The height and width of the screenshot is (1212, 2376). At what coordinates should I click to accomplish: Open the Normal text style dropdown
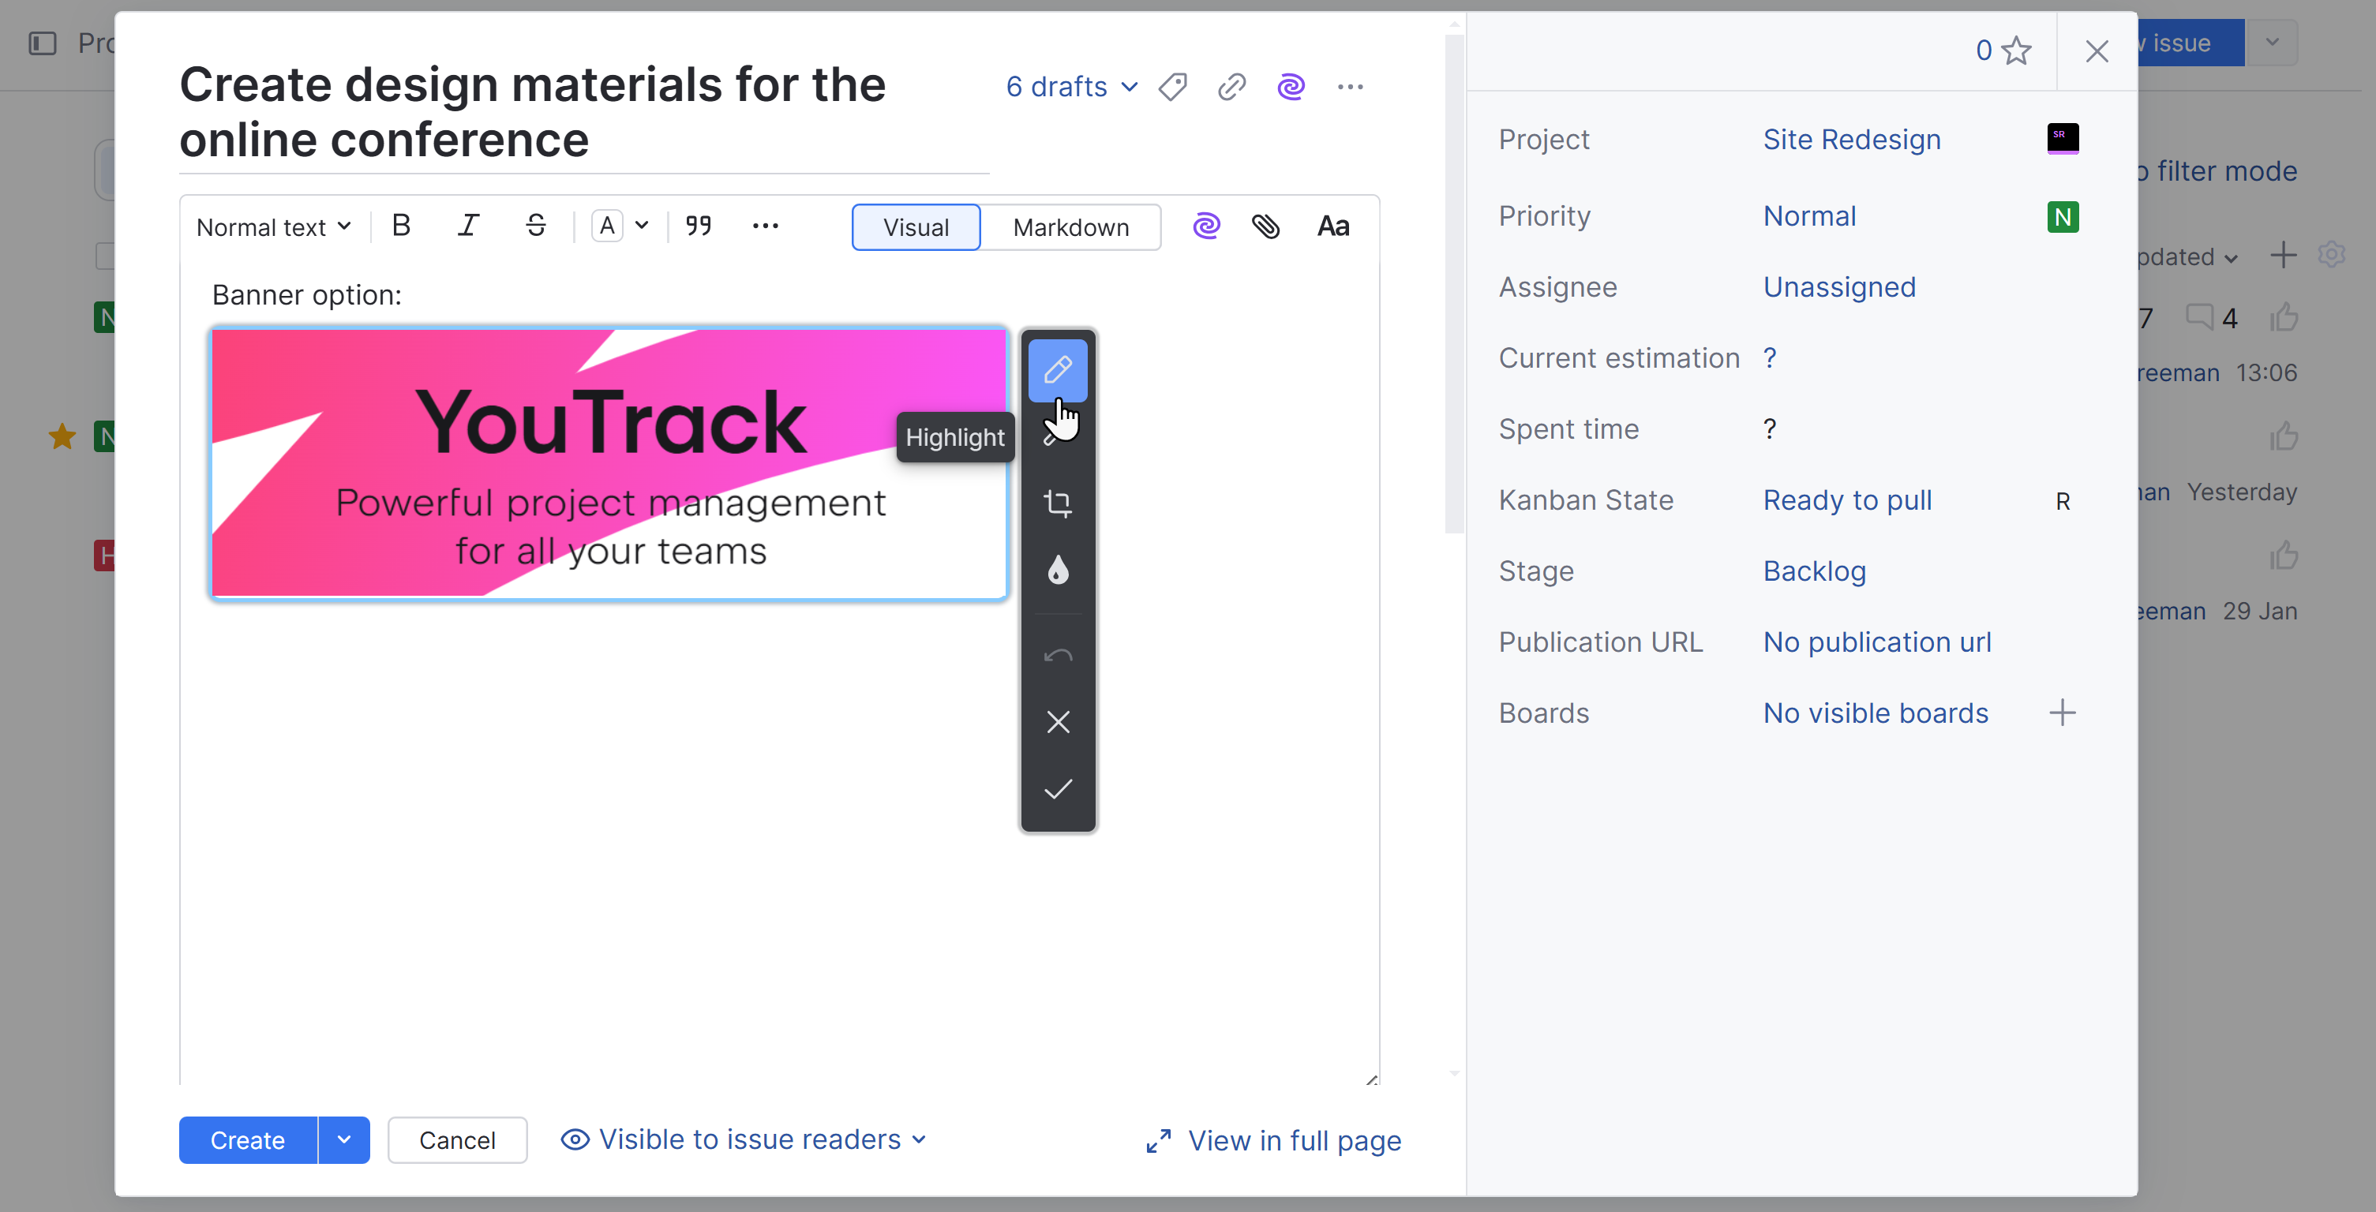[x=273, y=226]
